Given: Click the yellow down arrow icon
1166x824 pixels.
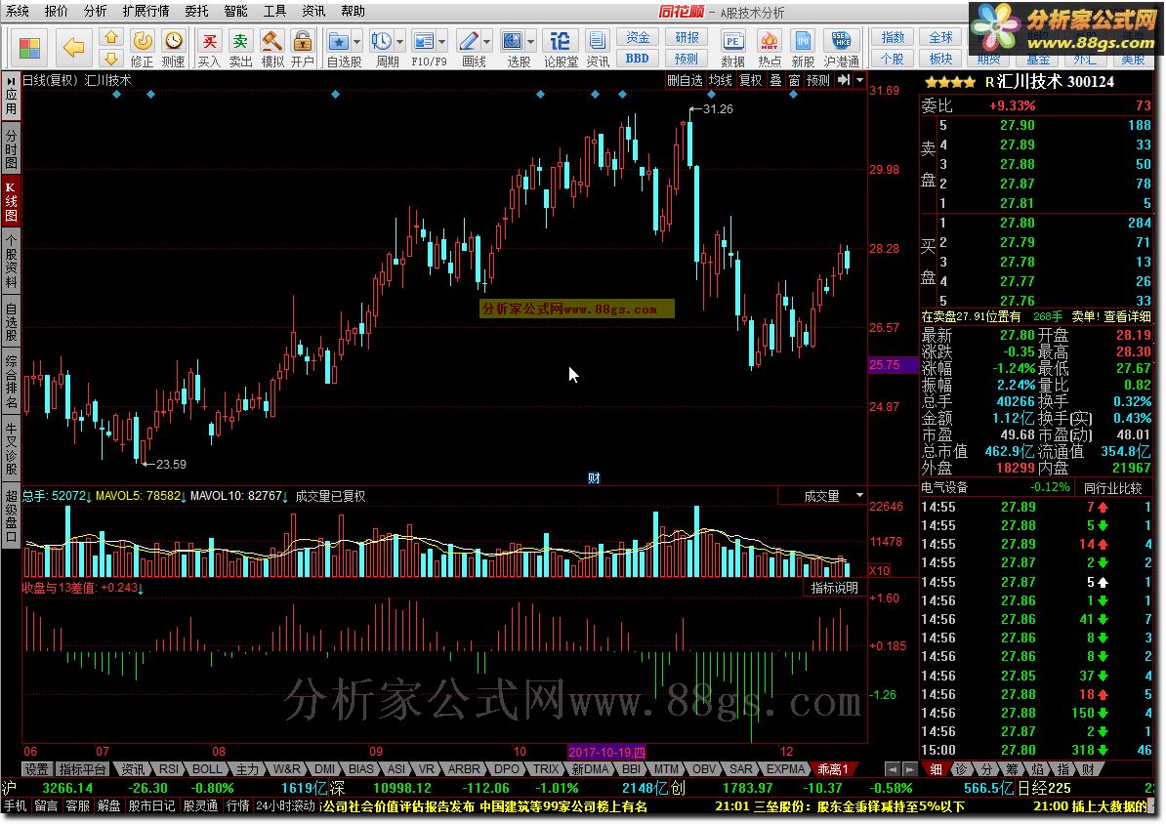Looking at the screenshot, I should pyautogui.click(x=110, y=58).
